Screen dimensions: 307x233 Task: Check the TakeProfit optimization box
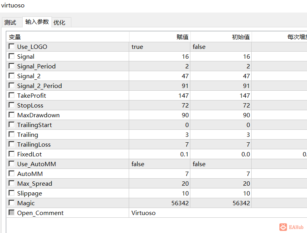pyautogui.click(x=12, y=95)
